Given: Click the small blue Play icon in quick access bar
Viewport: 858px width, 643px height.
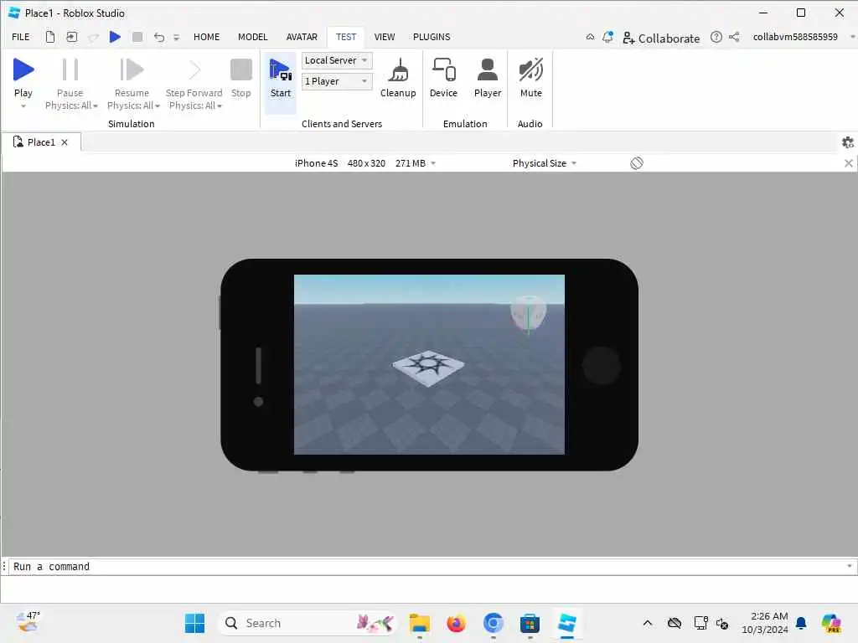Looking at the screenshot, I should click(115, 37).
